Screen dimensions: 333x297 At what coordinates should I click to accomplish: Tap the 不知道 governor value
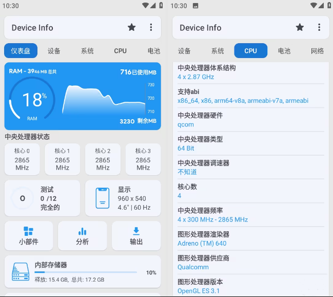click(187, 172)
